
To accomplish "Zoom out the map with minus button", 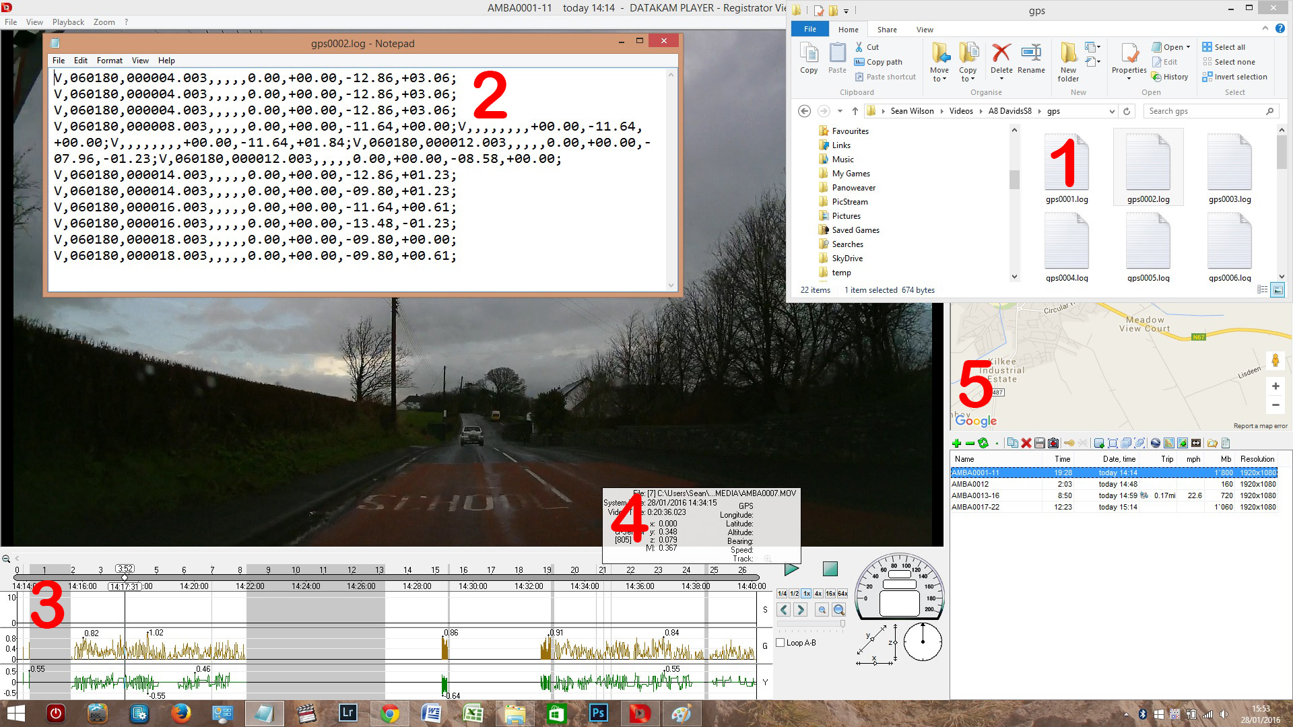I will (x=1275, y=405).
